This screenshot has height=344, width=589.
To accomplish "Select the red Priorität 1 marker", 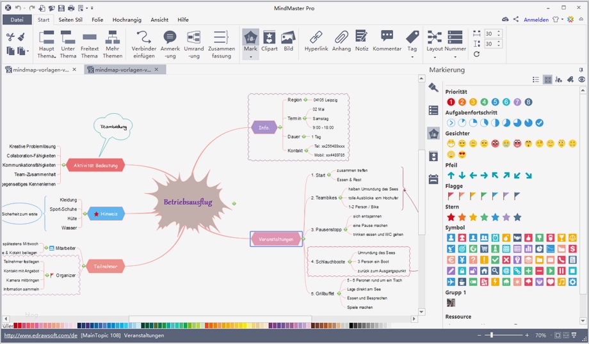I will tap(451, 102).
